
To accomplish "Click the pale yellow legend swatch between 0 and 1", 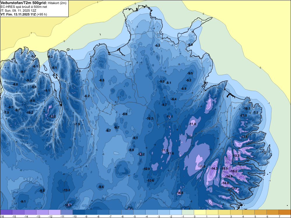I will (200, 212).
